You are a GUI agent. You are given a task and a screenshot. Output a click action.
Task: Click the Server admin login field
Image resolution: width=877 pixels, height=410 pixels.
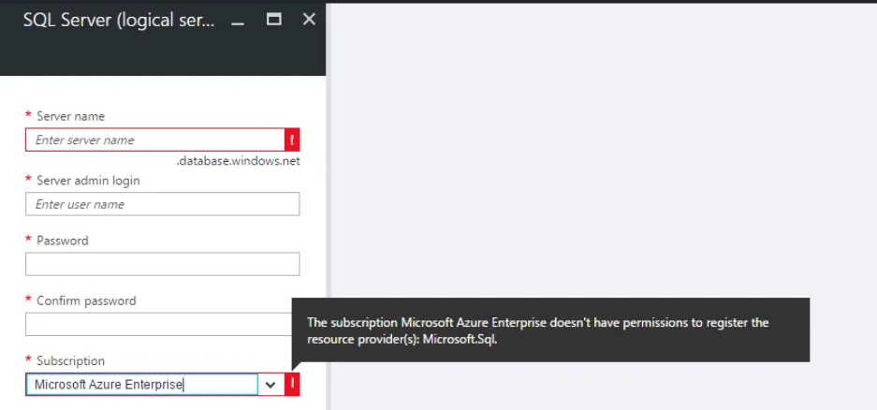tap(162, 204)
